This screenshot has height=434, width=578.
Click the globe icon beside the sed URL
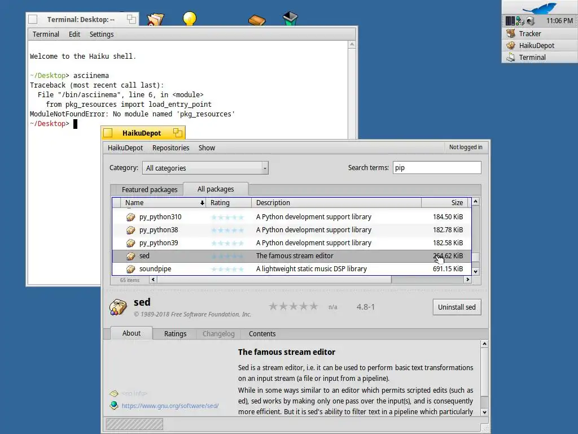(x=114, y=405)
